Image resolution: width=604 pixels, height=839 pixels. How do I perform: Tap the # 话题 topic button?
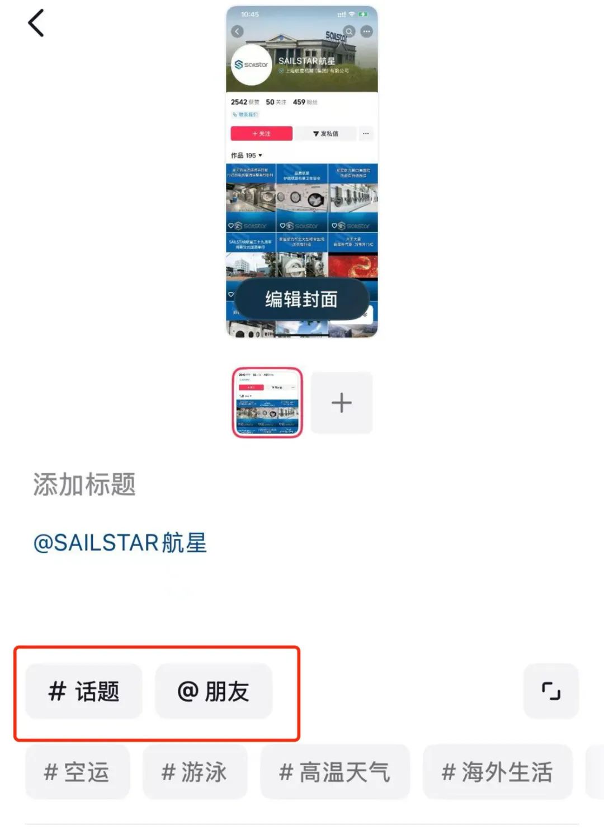(84, 691)
